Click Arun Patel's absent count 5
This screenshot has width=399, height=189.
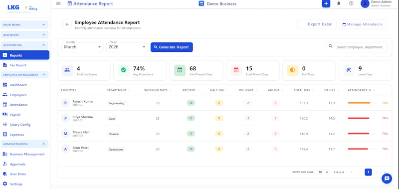275,149
